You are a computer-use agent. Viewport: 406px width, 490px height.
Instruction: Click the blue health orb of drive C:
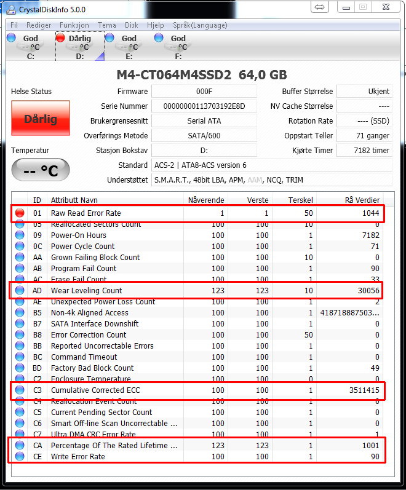11,38
